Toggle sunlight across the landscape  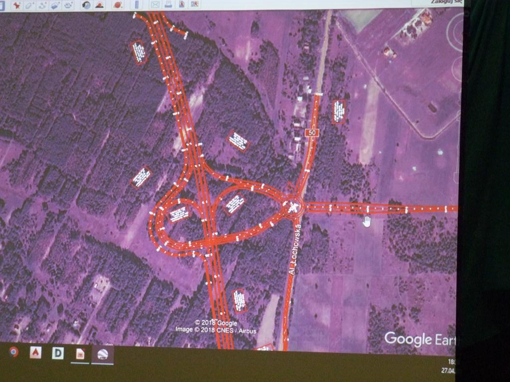coord(99,5)
